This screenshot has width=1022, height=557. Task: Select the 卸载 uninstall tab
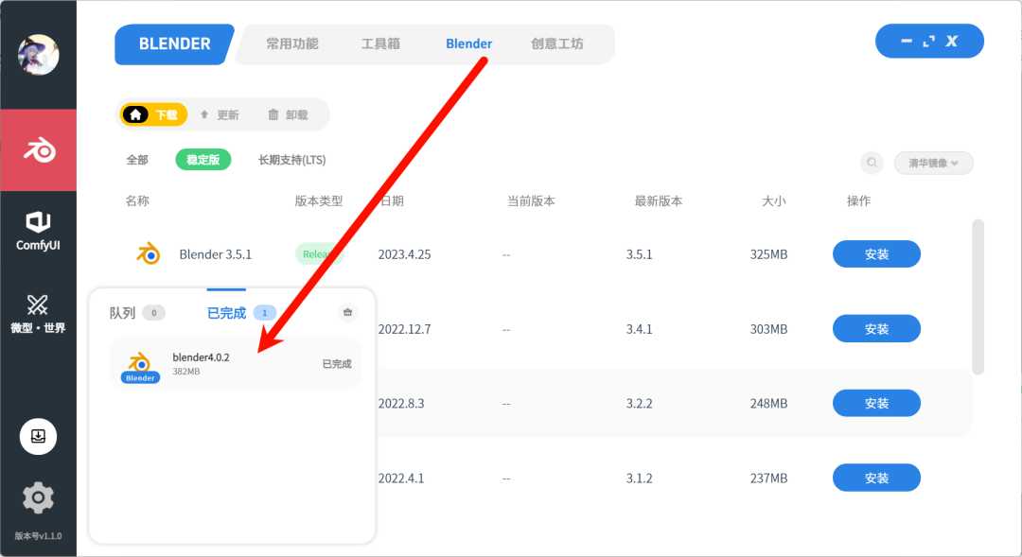(288, 114)
